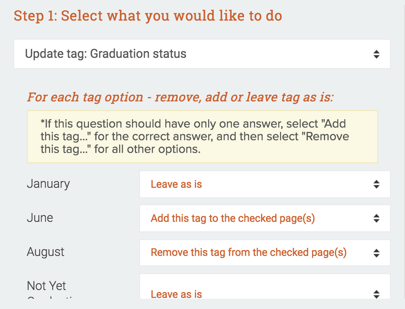The height and width of the screenshot is (309, 405).
Task: Click the up-down arrow icon in January row
Action: click(376, 184)
